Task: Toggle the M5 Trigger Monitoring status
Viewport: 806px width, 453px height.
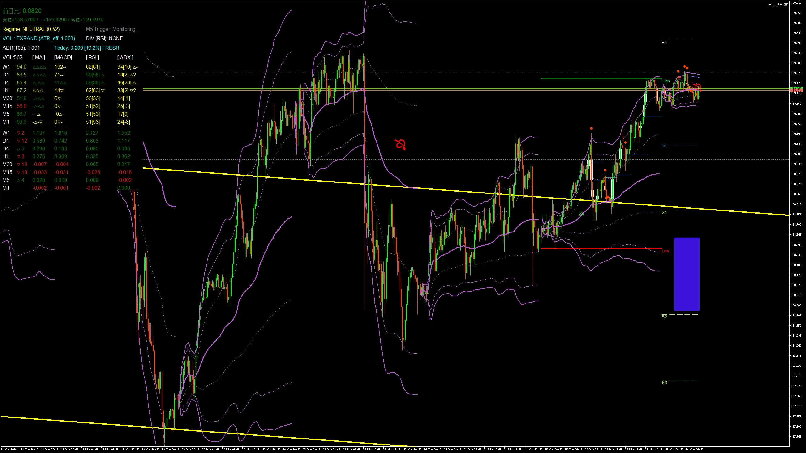Action: 112,29
